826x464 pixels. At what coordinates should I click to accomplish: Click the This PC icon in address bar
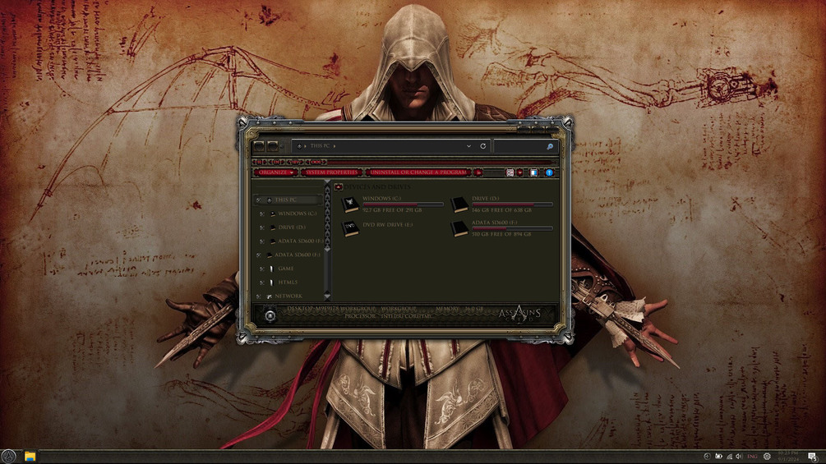point(299,146)
